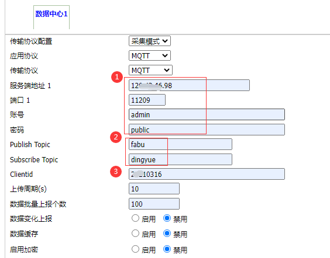Select the 密码 field containing public
330x258 pixels.
coord(207,130)
